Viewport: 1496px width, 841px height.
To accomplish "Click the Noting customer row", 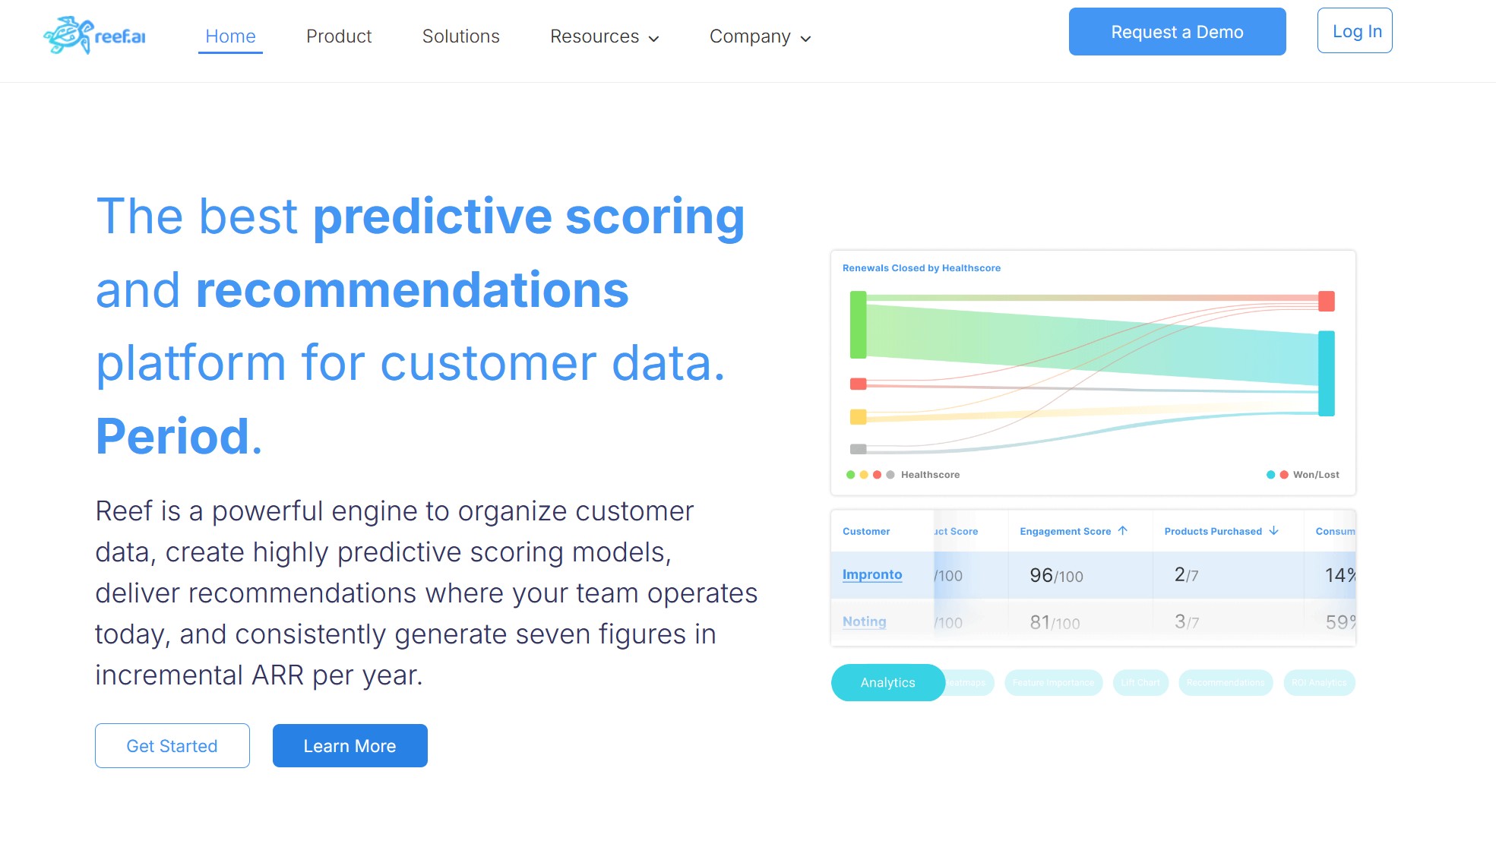I will 1094,621.
